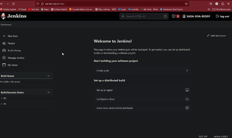Click the cloud icon beside Configure a cloud
The image size is (232, 138).
[x=187, y=99]
